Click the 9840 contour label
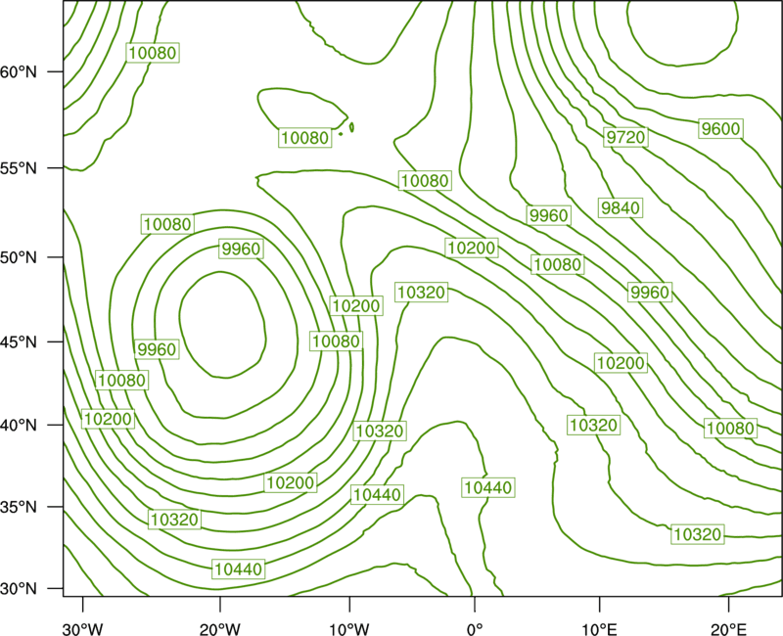Screen dimensions: 783x636 point(620,207)
